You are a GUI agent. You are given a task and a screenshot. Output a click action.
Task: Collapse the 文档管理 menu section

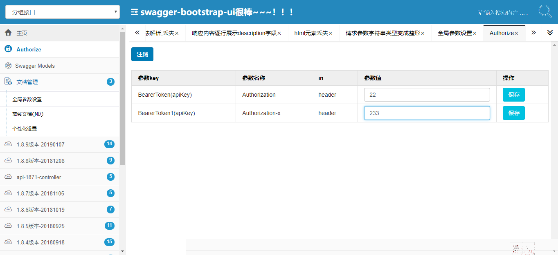60,82
